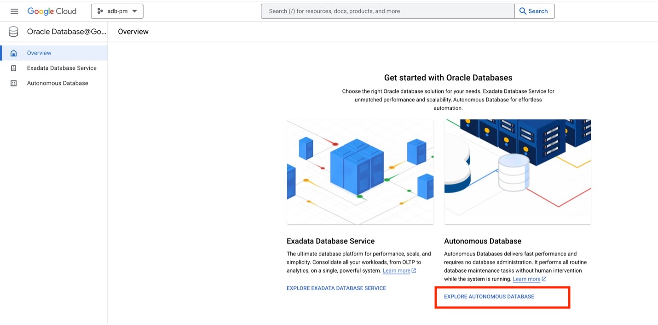
Task: Open the hamburger navigation menu
Action: 14,11
